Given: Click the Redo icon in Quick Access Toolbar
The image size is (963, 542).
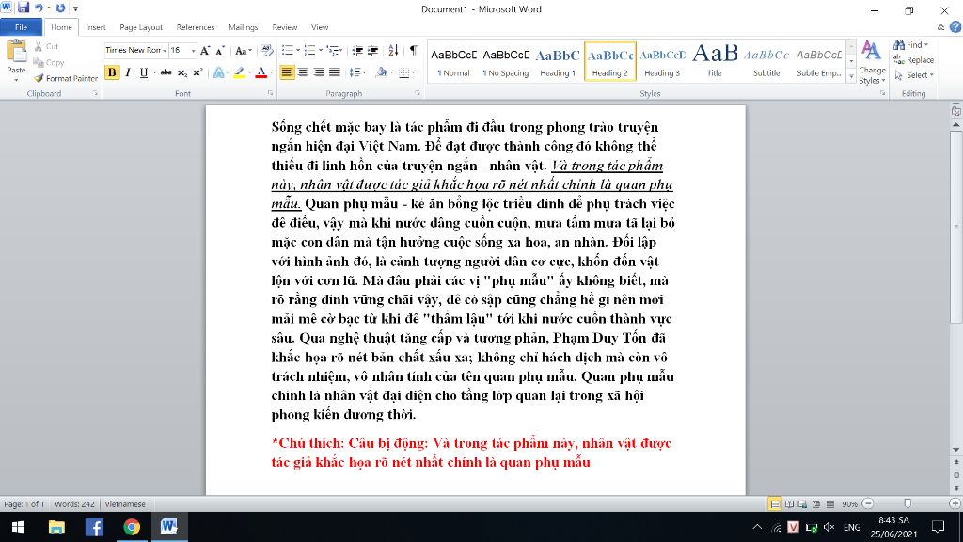Looking at the screenshot, I should (60, 8).
